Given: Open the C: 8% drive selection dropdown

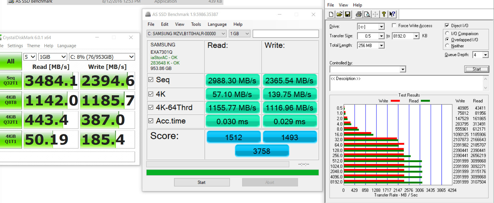Looking at the screenshot, I should tap(102, 57).
